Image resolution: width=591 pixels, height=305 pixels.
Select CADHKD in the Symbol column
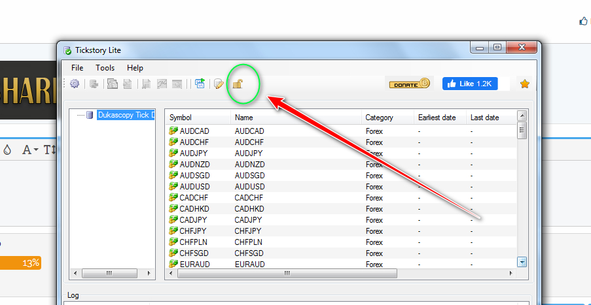pos(194,209)
